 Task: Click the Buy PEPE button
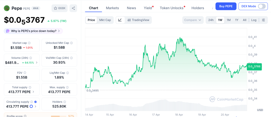click(x=226, y=6)
